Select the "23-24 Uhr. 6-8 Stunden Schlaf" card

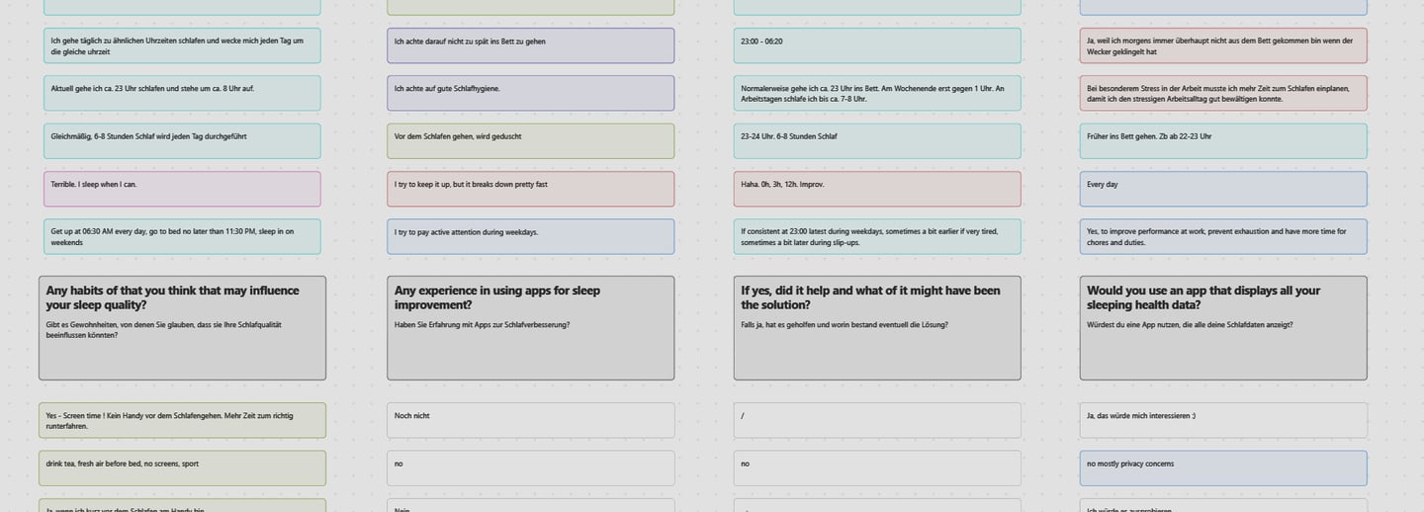tap(876, 140)
